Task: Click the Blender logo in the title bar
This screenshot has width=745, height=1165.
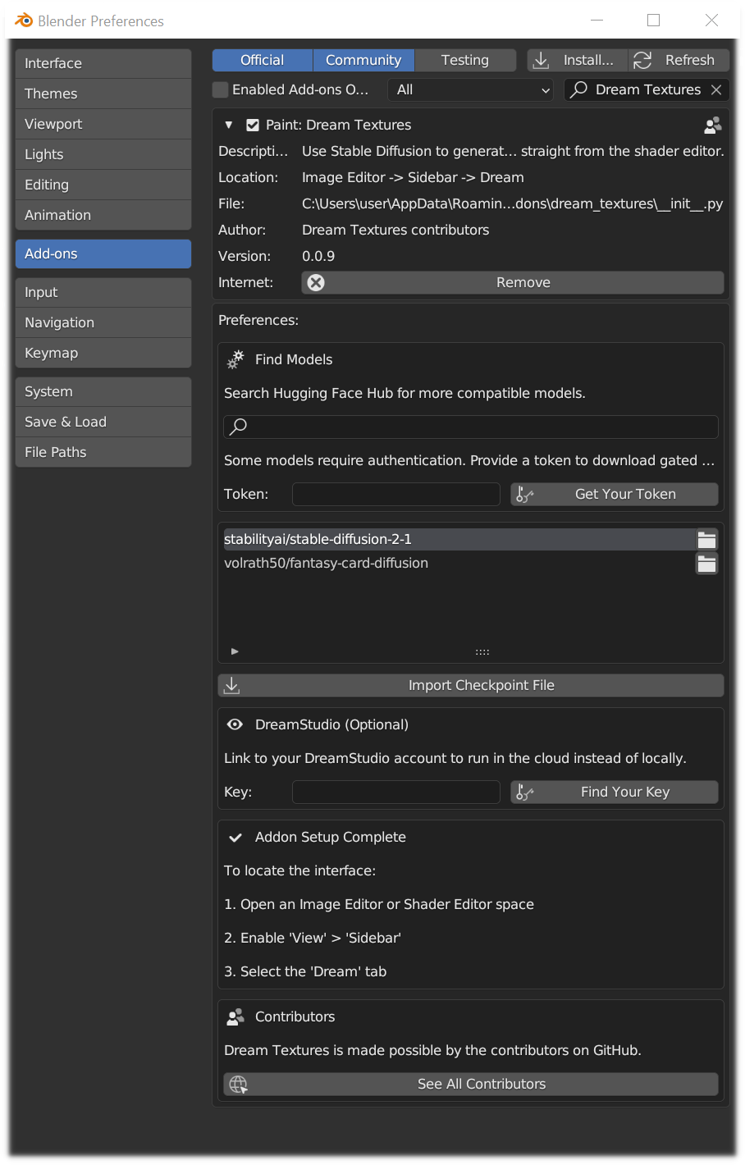Action: (x=23, y=21)
